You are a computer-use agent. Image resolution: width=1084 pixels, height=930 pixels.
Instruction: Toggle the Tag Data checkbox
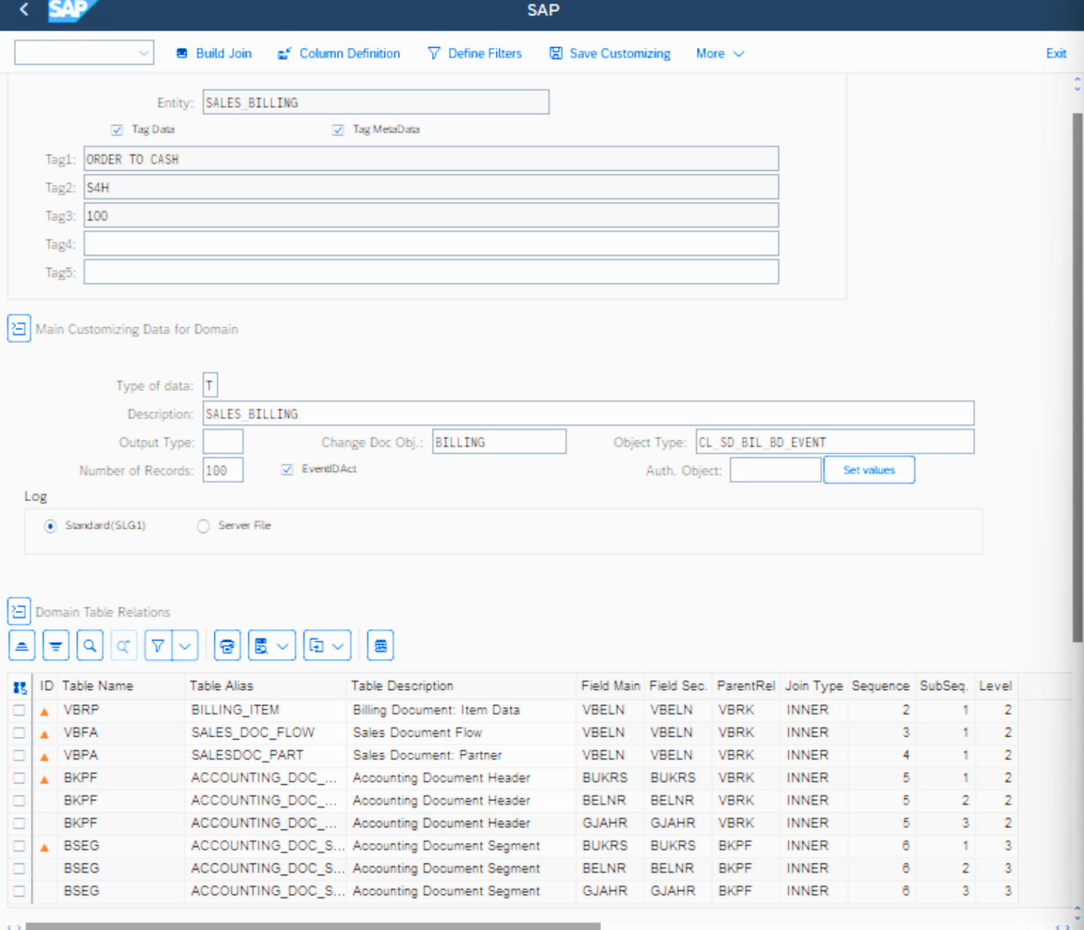click(x=117, y=129)
